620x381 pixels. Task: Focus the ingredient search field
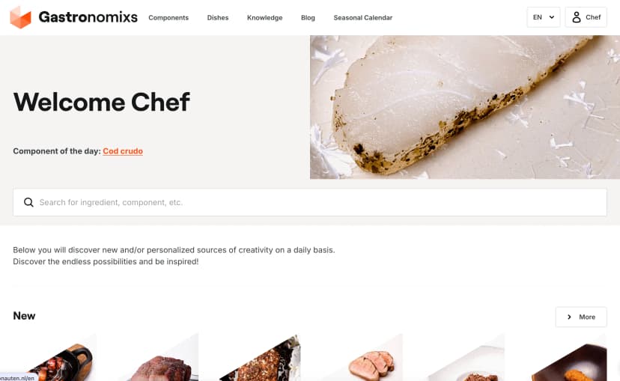pos(310,202)
